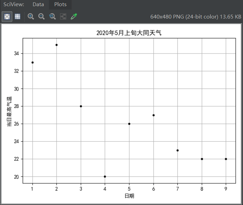Click the data point at day 4
The width and height of the screenshot is (243, 205).
(x=105, y=177)
